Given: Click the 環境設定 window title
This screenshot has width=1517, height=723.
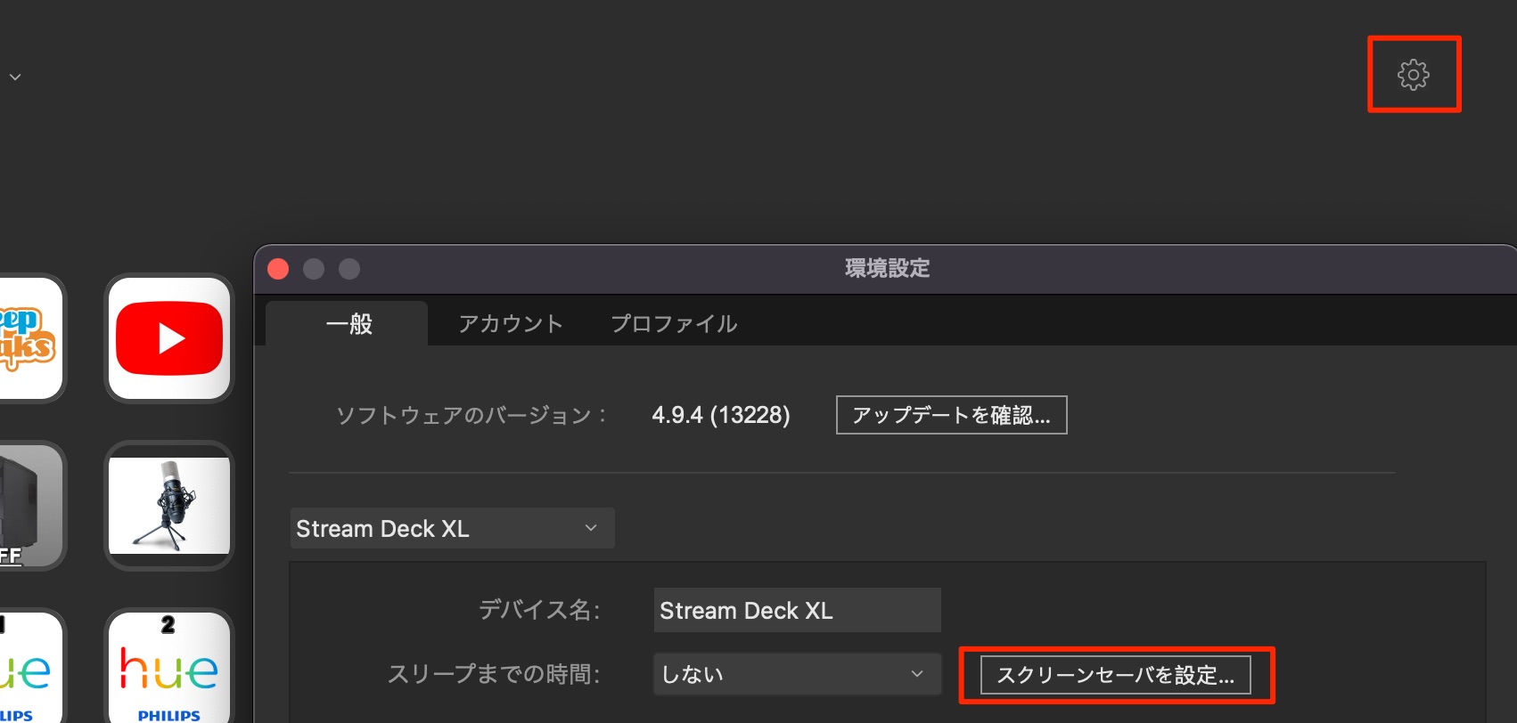Looking at the screenshot, I should coord(887,268).
